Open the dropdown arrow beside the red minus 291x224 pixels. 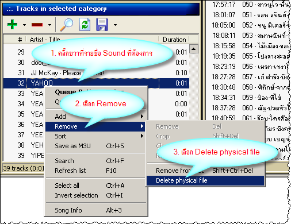click(x=49, y=25)
